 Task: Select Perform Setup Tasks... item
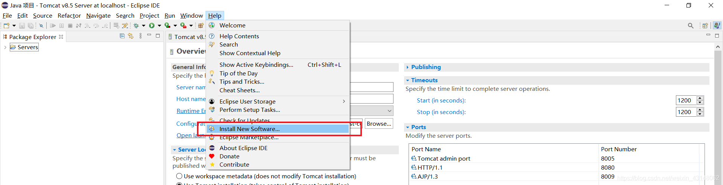click(x=278, y=110)
